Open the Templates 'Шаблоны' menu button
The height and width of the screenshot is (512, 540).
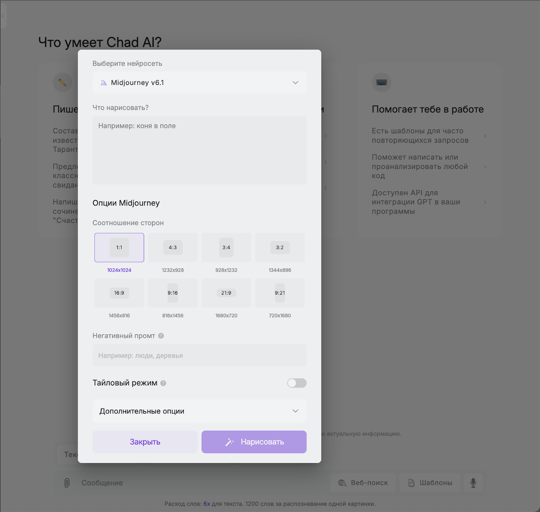click(x=430, y=483)
